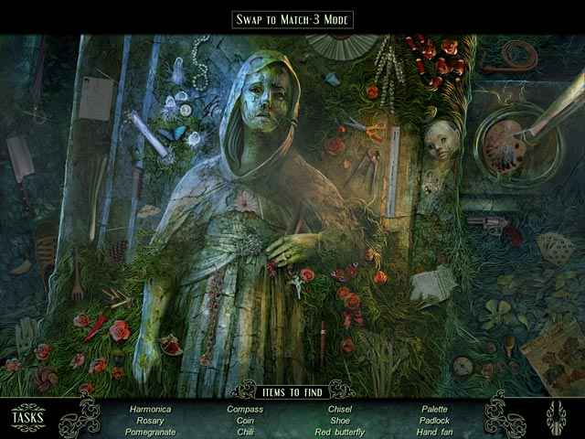Select 'Harmonica' in items list
This screenshot has height=439, width=585.
pyautogui.click(x=150, y=409)
